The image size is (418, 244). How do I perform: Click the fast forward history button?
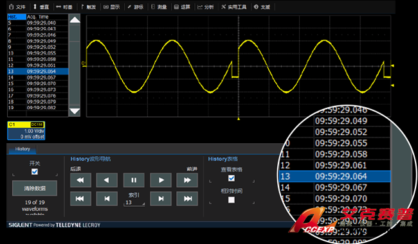187,180
